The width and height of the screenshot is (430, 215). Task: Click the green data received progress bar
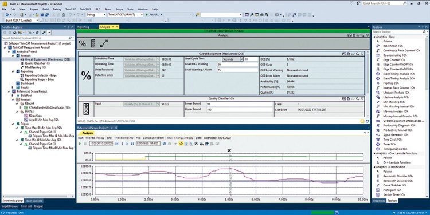pyautogui.click(x=223, y=31)
